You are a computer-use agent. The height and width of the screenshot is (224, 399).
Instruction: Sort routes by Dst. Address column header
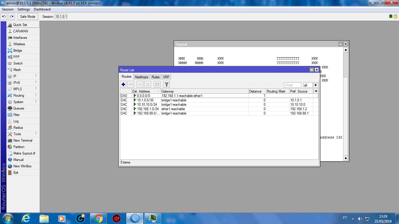click(x=146, y=91)
